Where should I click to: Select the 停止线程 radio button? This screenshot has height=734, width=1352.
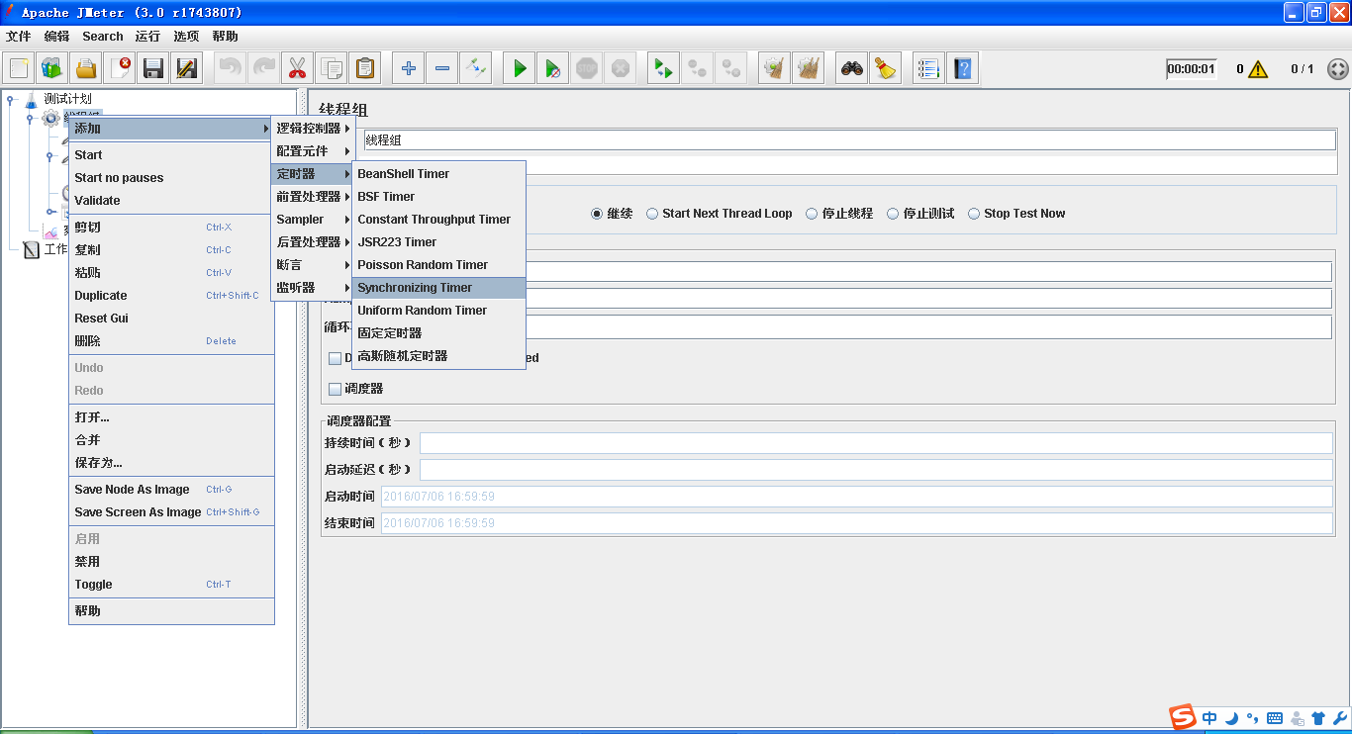pos(812,214)
